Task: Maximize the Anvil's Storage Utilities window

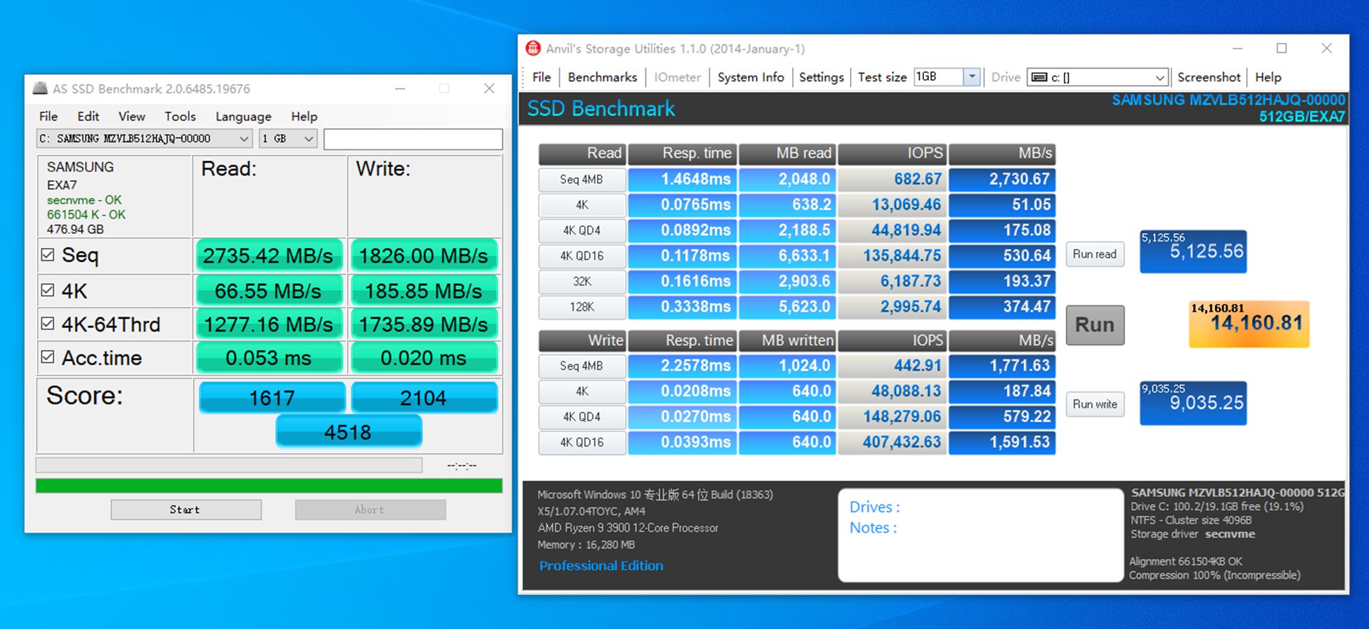Action: (x=1281, y=48)
